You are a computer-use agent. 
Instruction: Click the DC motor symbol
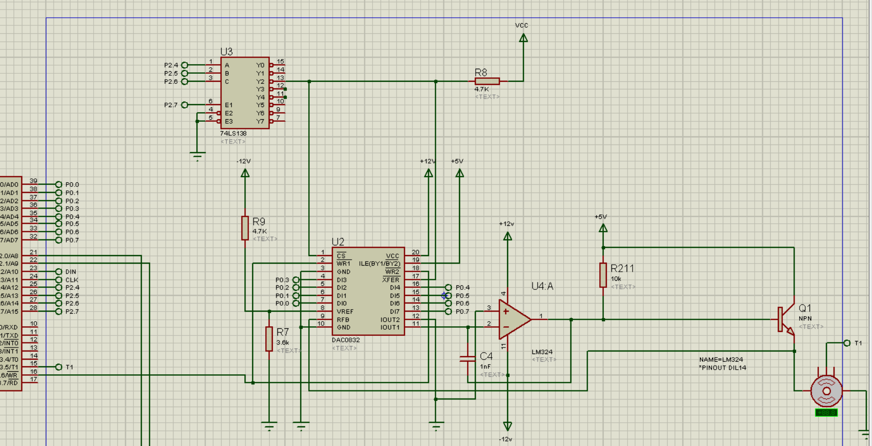(x=826, y=391)
